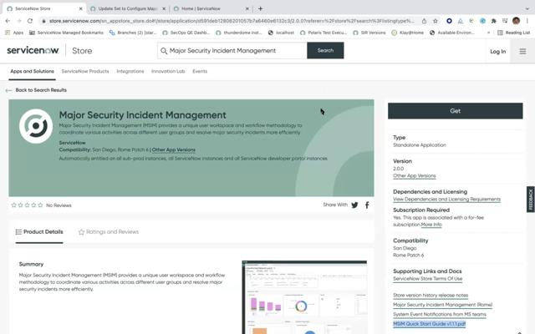Open the Feedback side tab
Screen dimensions: 535x334
pos(530,199)
